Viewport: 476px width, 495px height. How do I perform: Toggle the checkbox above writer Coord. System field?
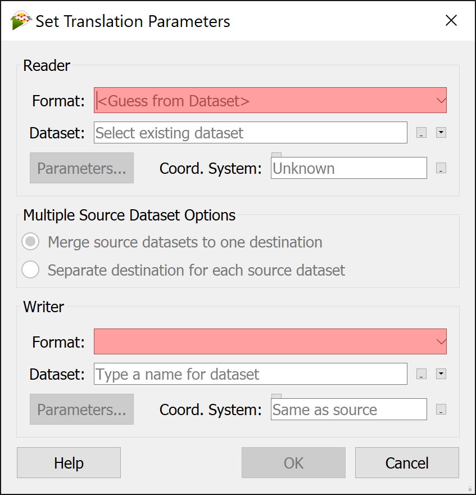click(x=276, y=395)
